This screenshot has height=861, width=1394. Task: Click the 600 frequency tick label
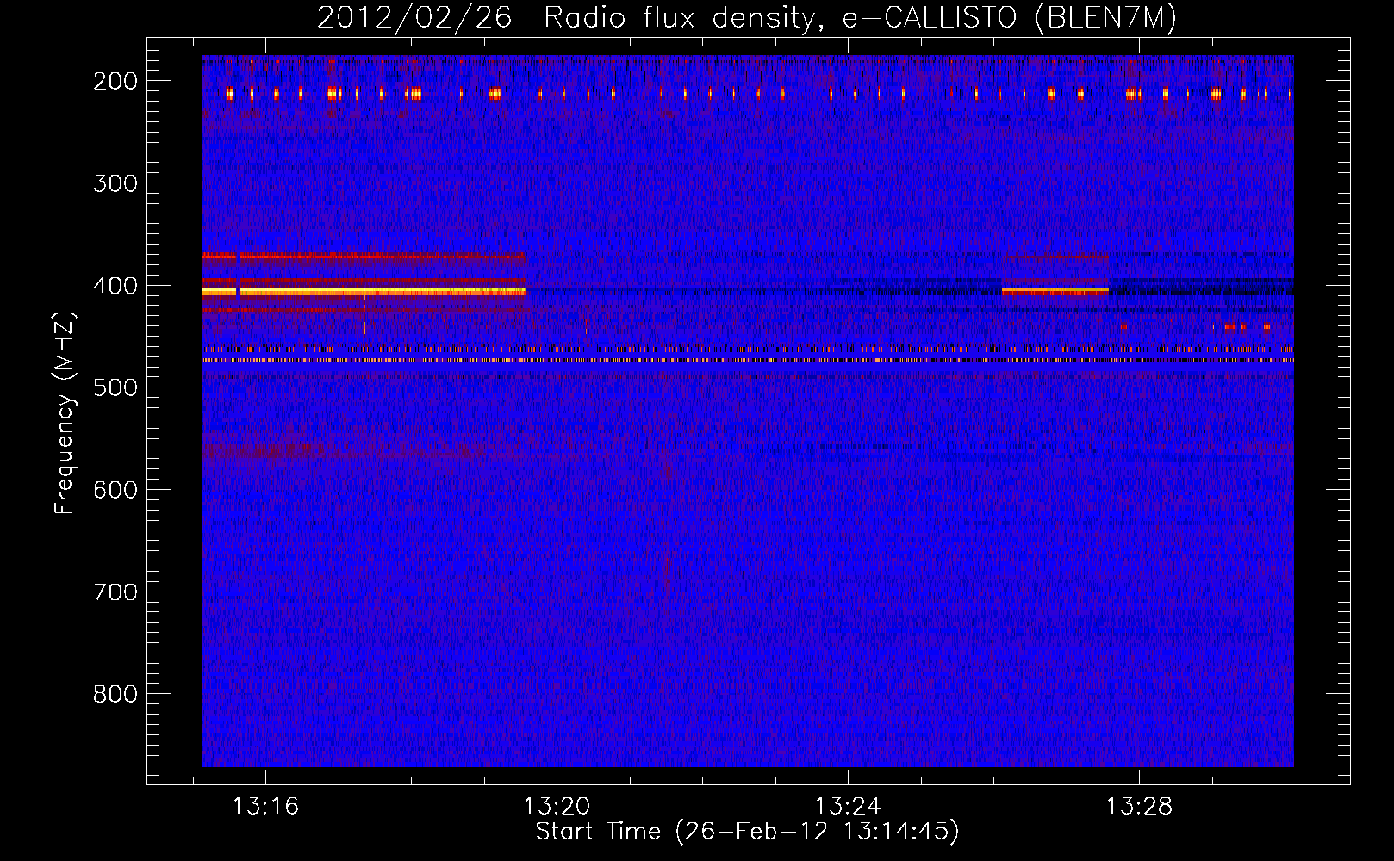click(x=115, y=490)
